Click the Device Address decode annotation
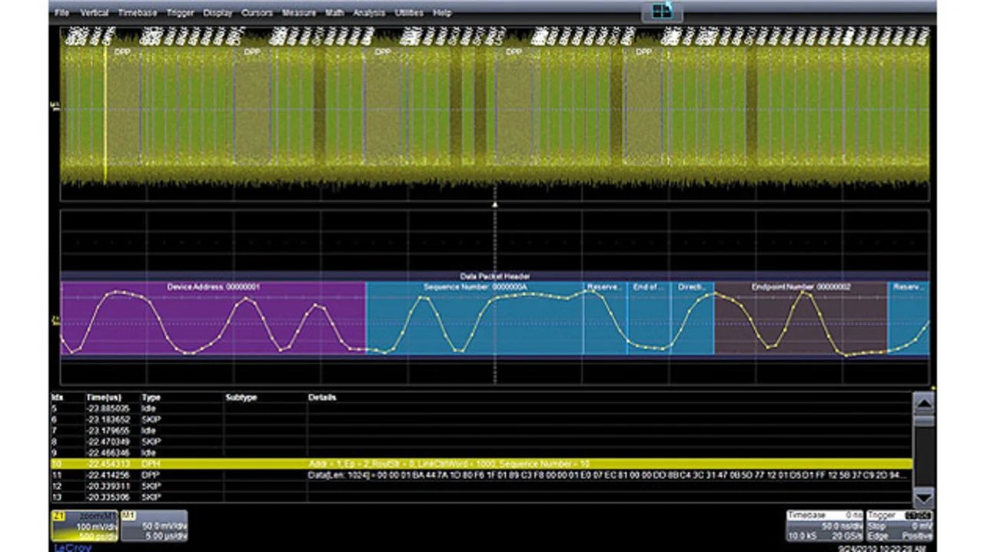Viewport: 984px width, 552px height. tap(213, 287)
